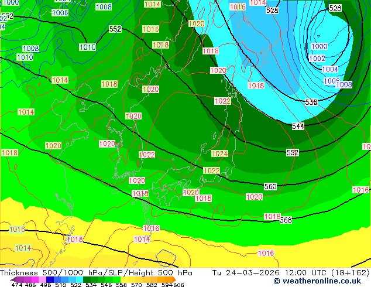Click the blue low-pressure center marker
This screenshot has height=287, width=371.
[318, 36]
